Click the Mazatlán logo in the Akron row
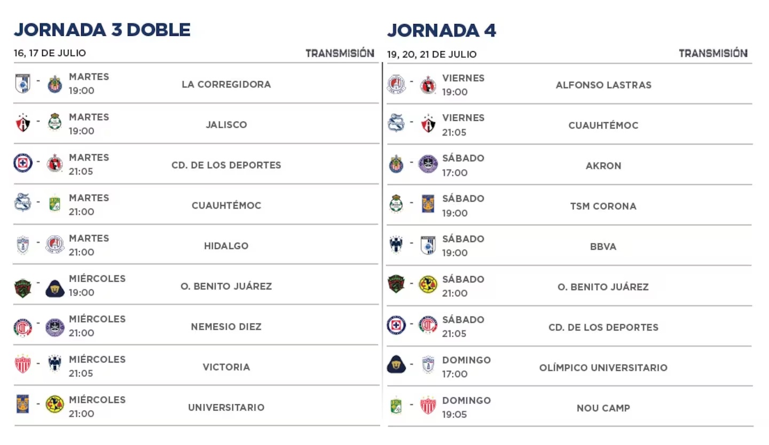Viewport: 769px width, 445px height. coord(428,164)
